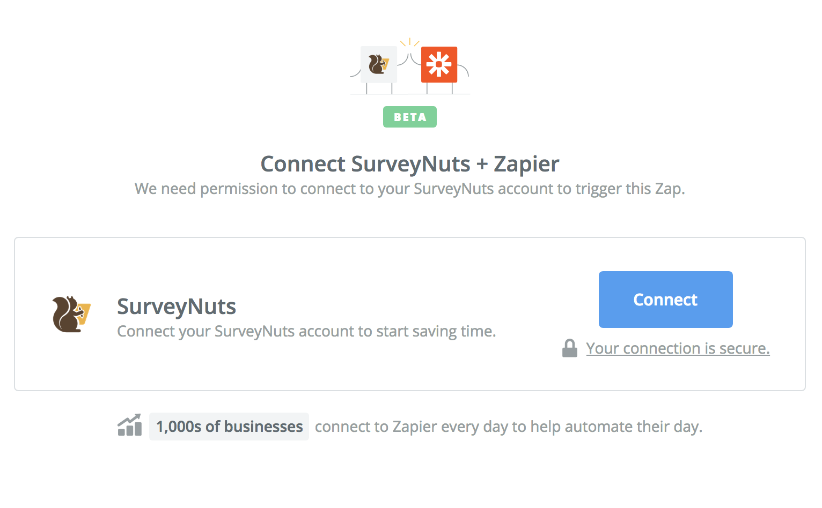822x508 pixels.
Task: Click the permission request subtitle under the heading
Action: (409, 189)
